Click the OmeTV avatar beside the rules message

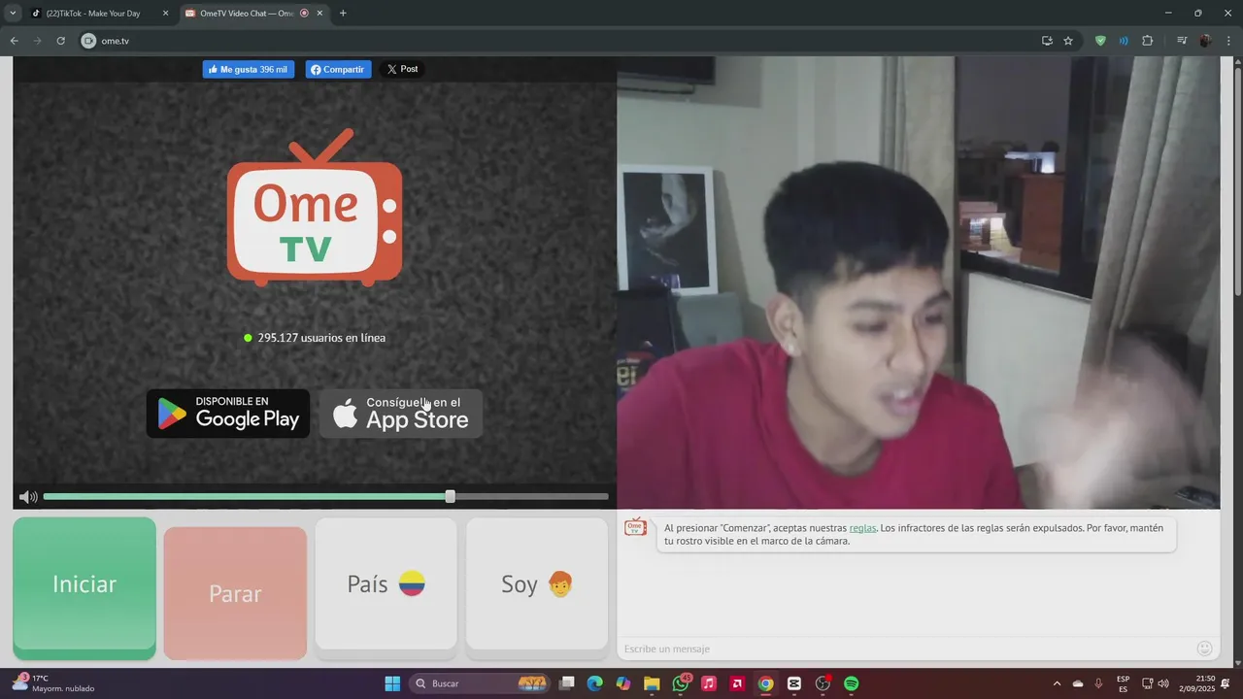[635, 527]
